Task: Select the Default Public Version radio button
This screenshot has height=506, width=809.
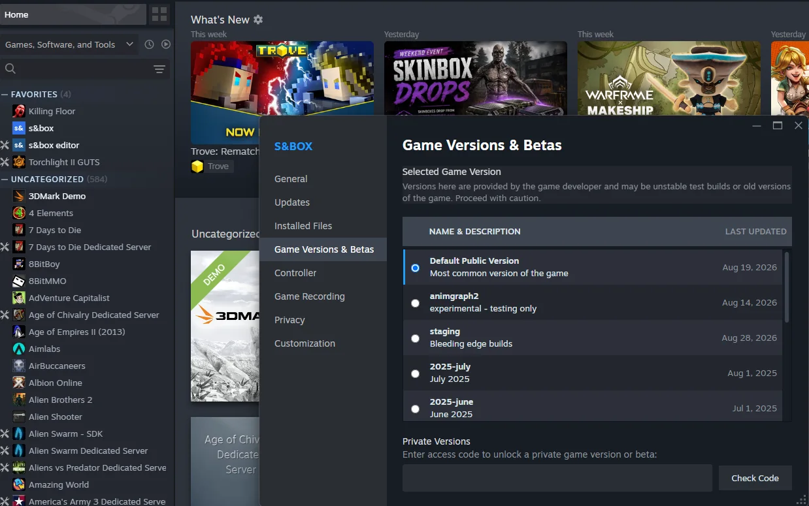Action: [x=415, y=268]
